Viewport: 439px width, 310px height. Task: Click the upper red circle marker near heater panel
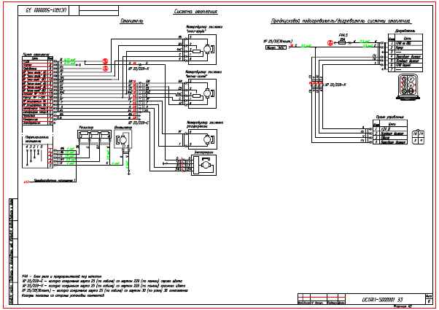(105, 61)
